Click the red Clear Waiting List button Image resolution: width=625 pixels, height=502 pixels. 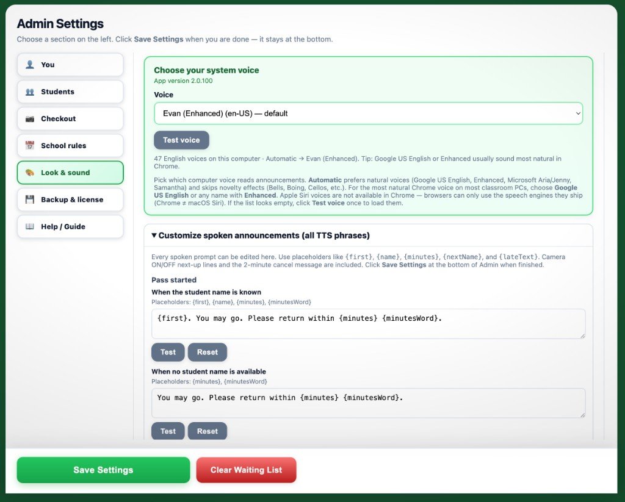(247, 470)
